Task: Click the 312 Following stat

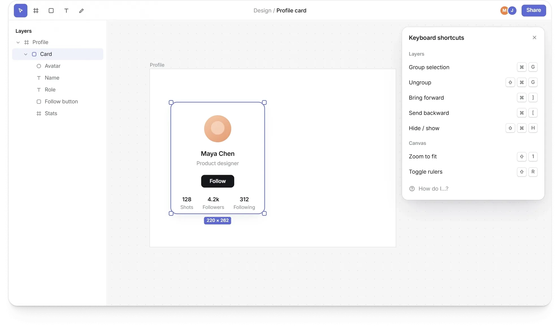Action: coord(244,203)
